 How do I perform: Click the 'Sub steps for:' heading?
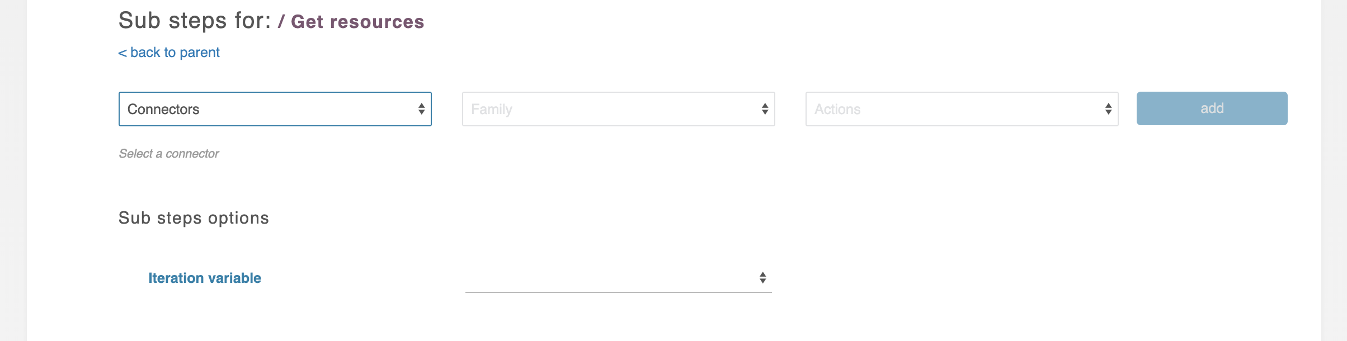click(x=195, y=21)
